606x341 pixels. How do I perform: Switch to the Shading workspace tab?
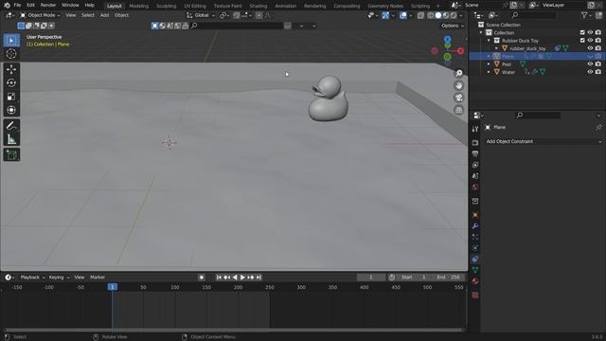pos(258,6)
